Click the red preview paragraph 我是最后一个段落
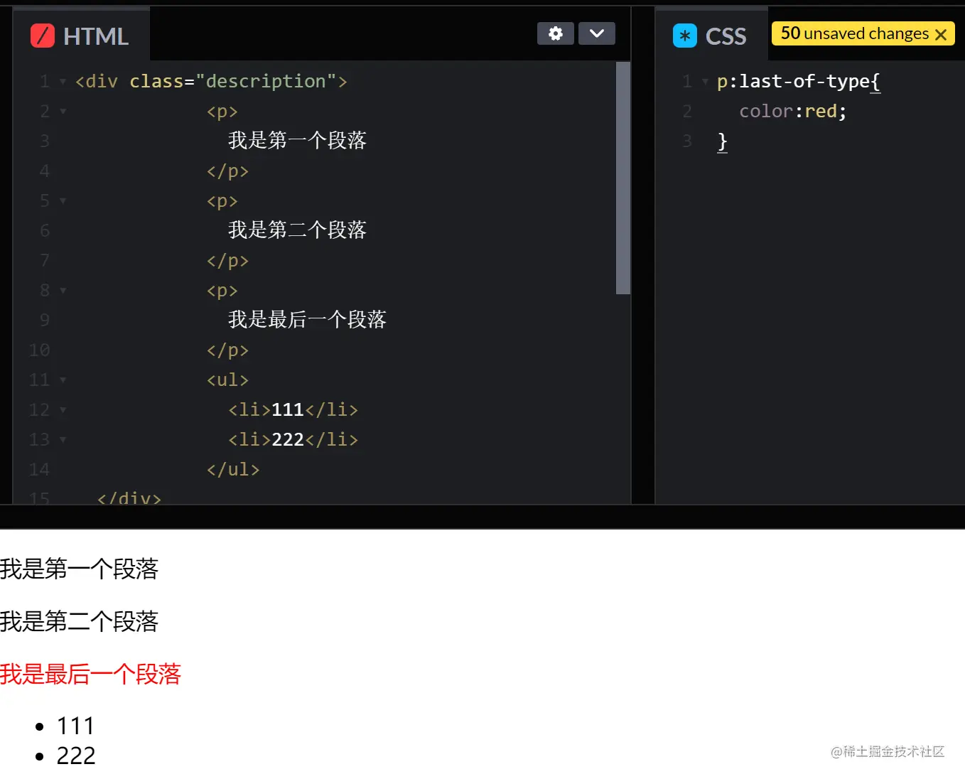The height and width of the screenshot is (779, 965). (90, 674)
